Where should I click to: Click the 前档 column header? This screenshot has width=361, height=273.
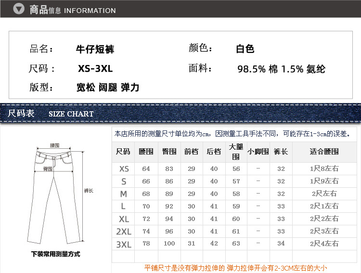(x=191, y=152)
